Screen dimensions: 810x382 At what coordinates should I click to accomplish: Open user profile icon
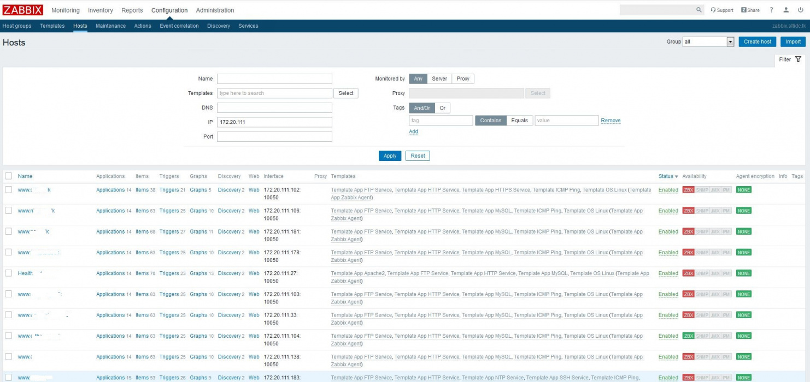click(x=786, y=10)
